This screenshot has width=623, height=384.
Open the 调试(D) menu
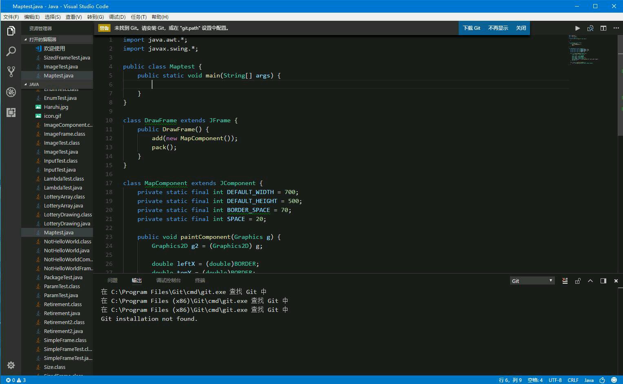[x=117, y=17]
